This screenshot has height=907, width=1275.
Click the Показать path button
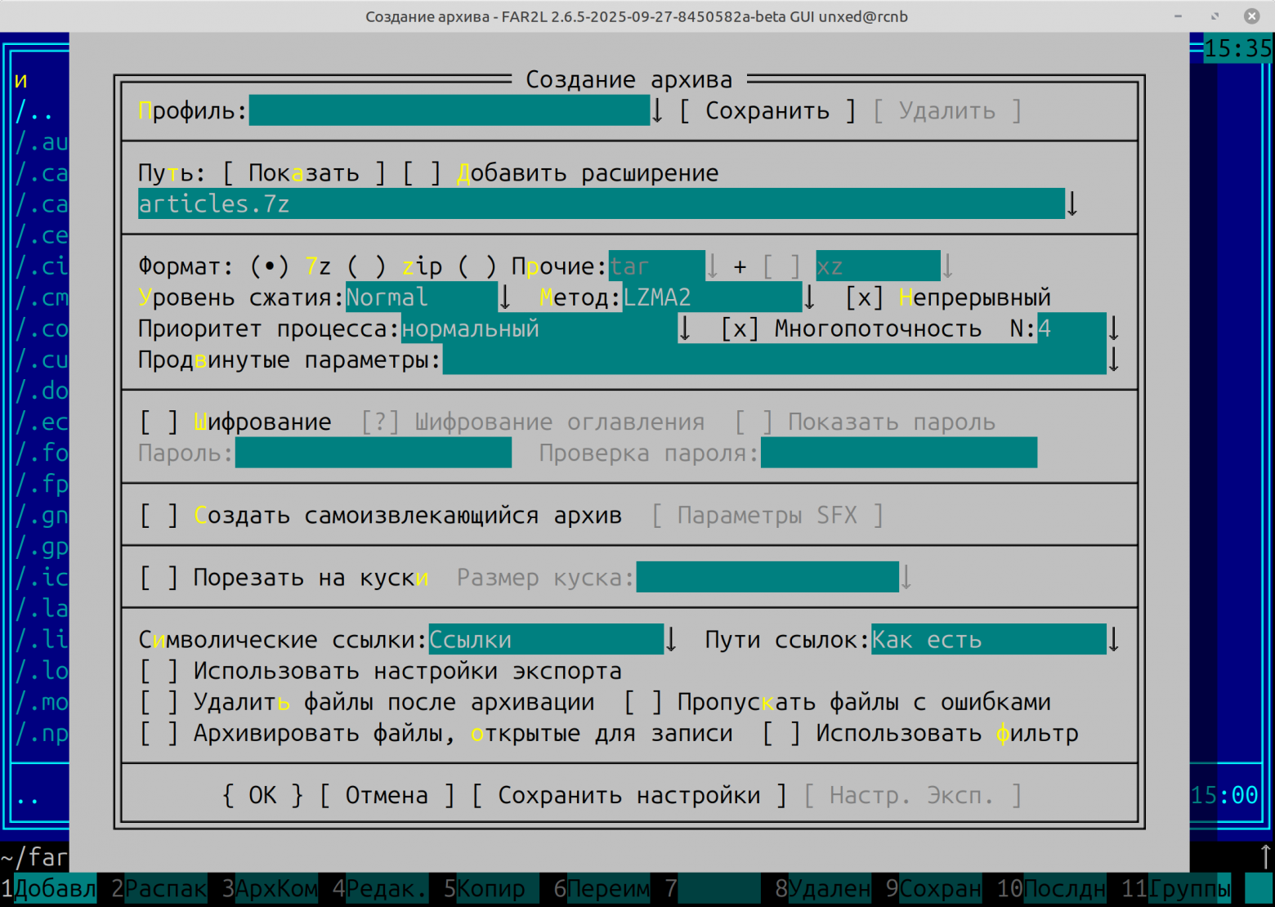pos(304,173)
